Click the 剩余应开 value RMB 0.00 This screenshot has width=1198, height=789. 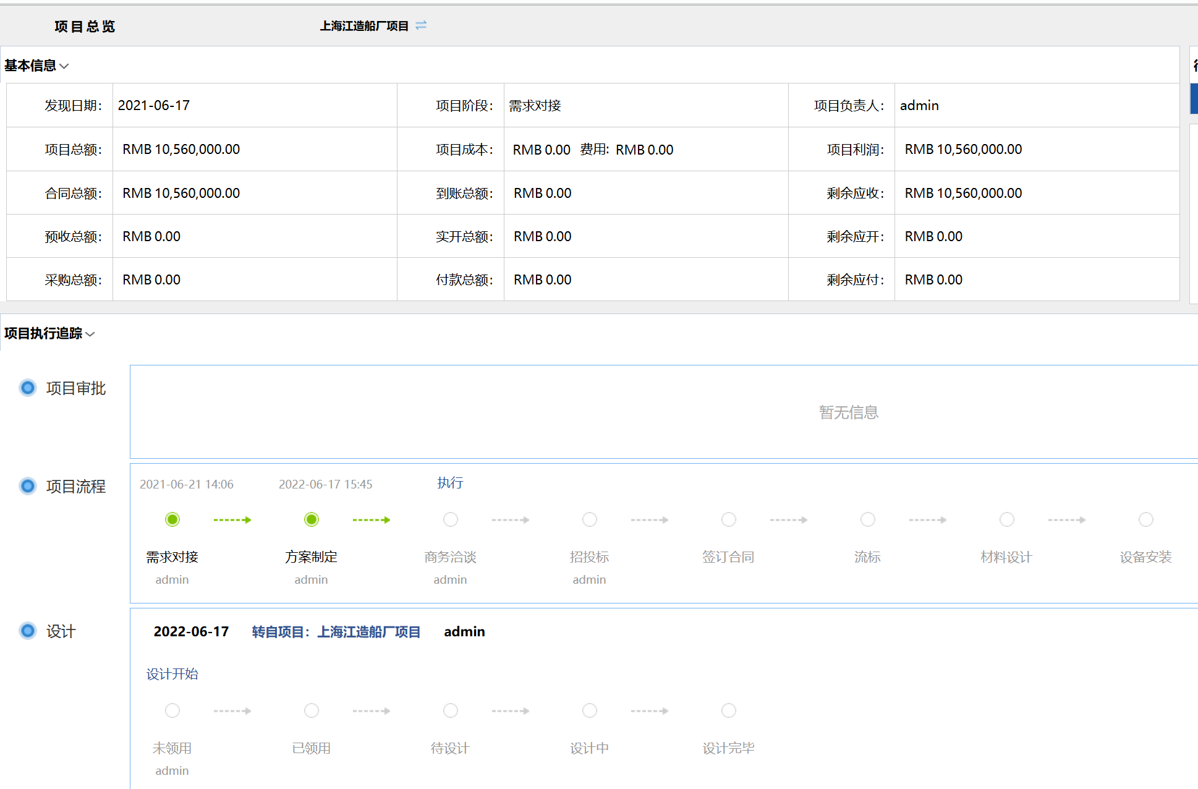coord(934,237)
